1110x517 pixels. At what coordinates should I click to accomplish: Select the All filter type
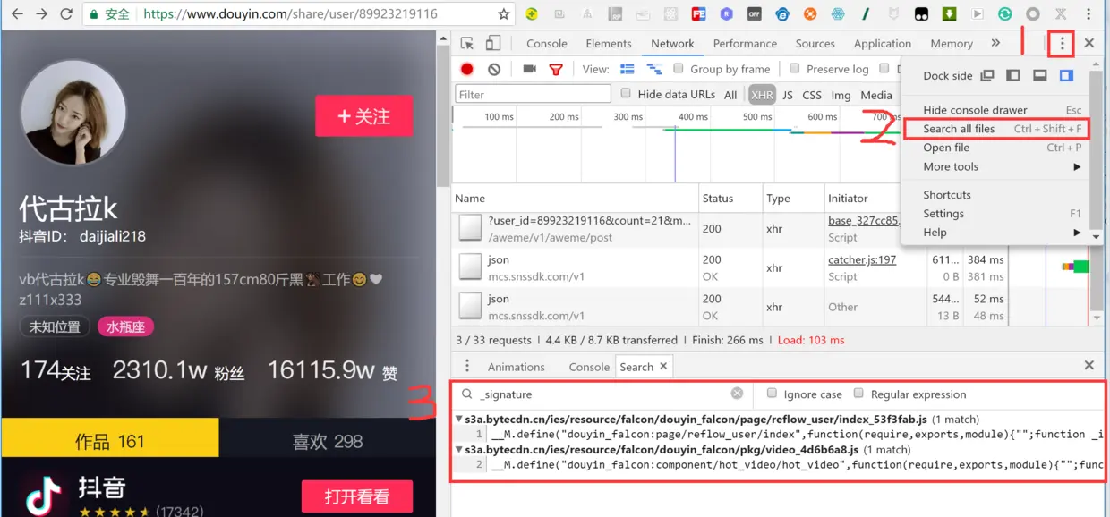pos(730,95)
